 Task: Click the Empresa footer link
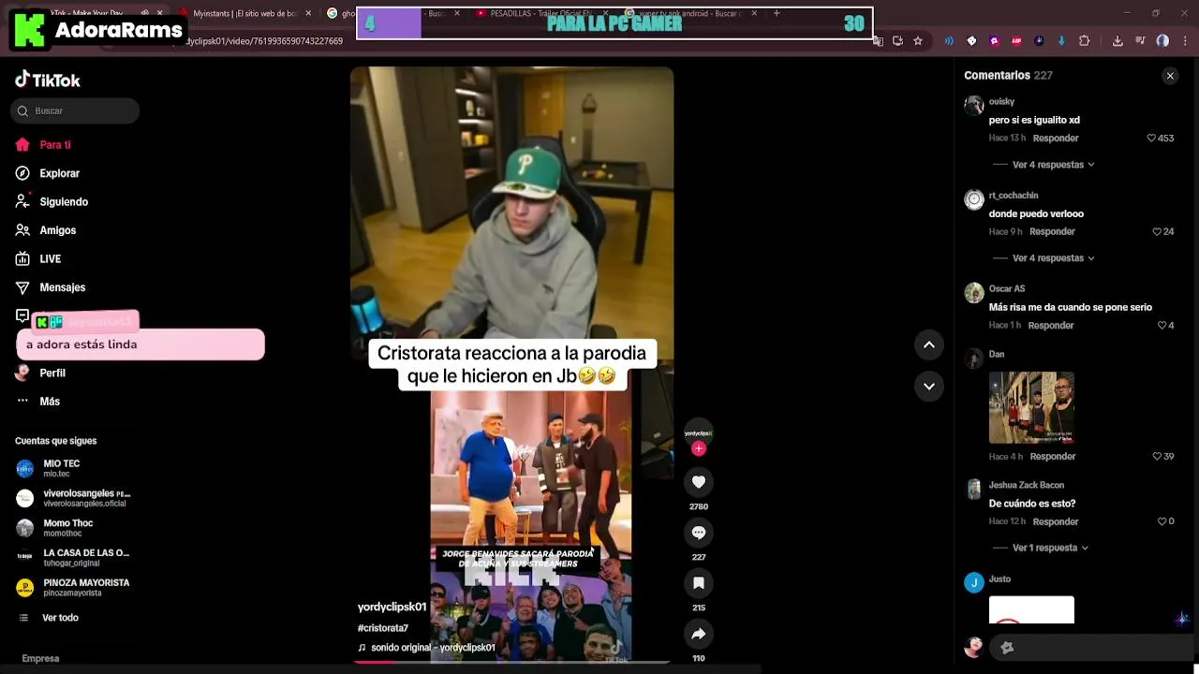[40, 659]
